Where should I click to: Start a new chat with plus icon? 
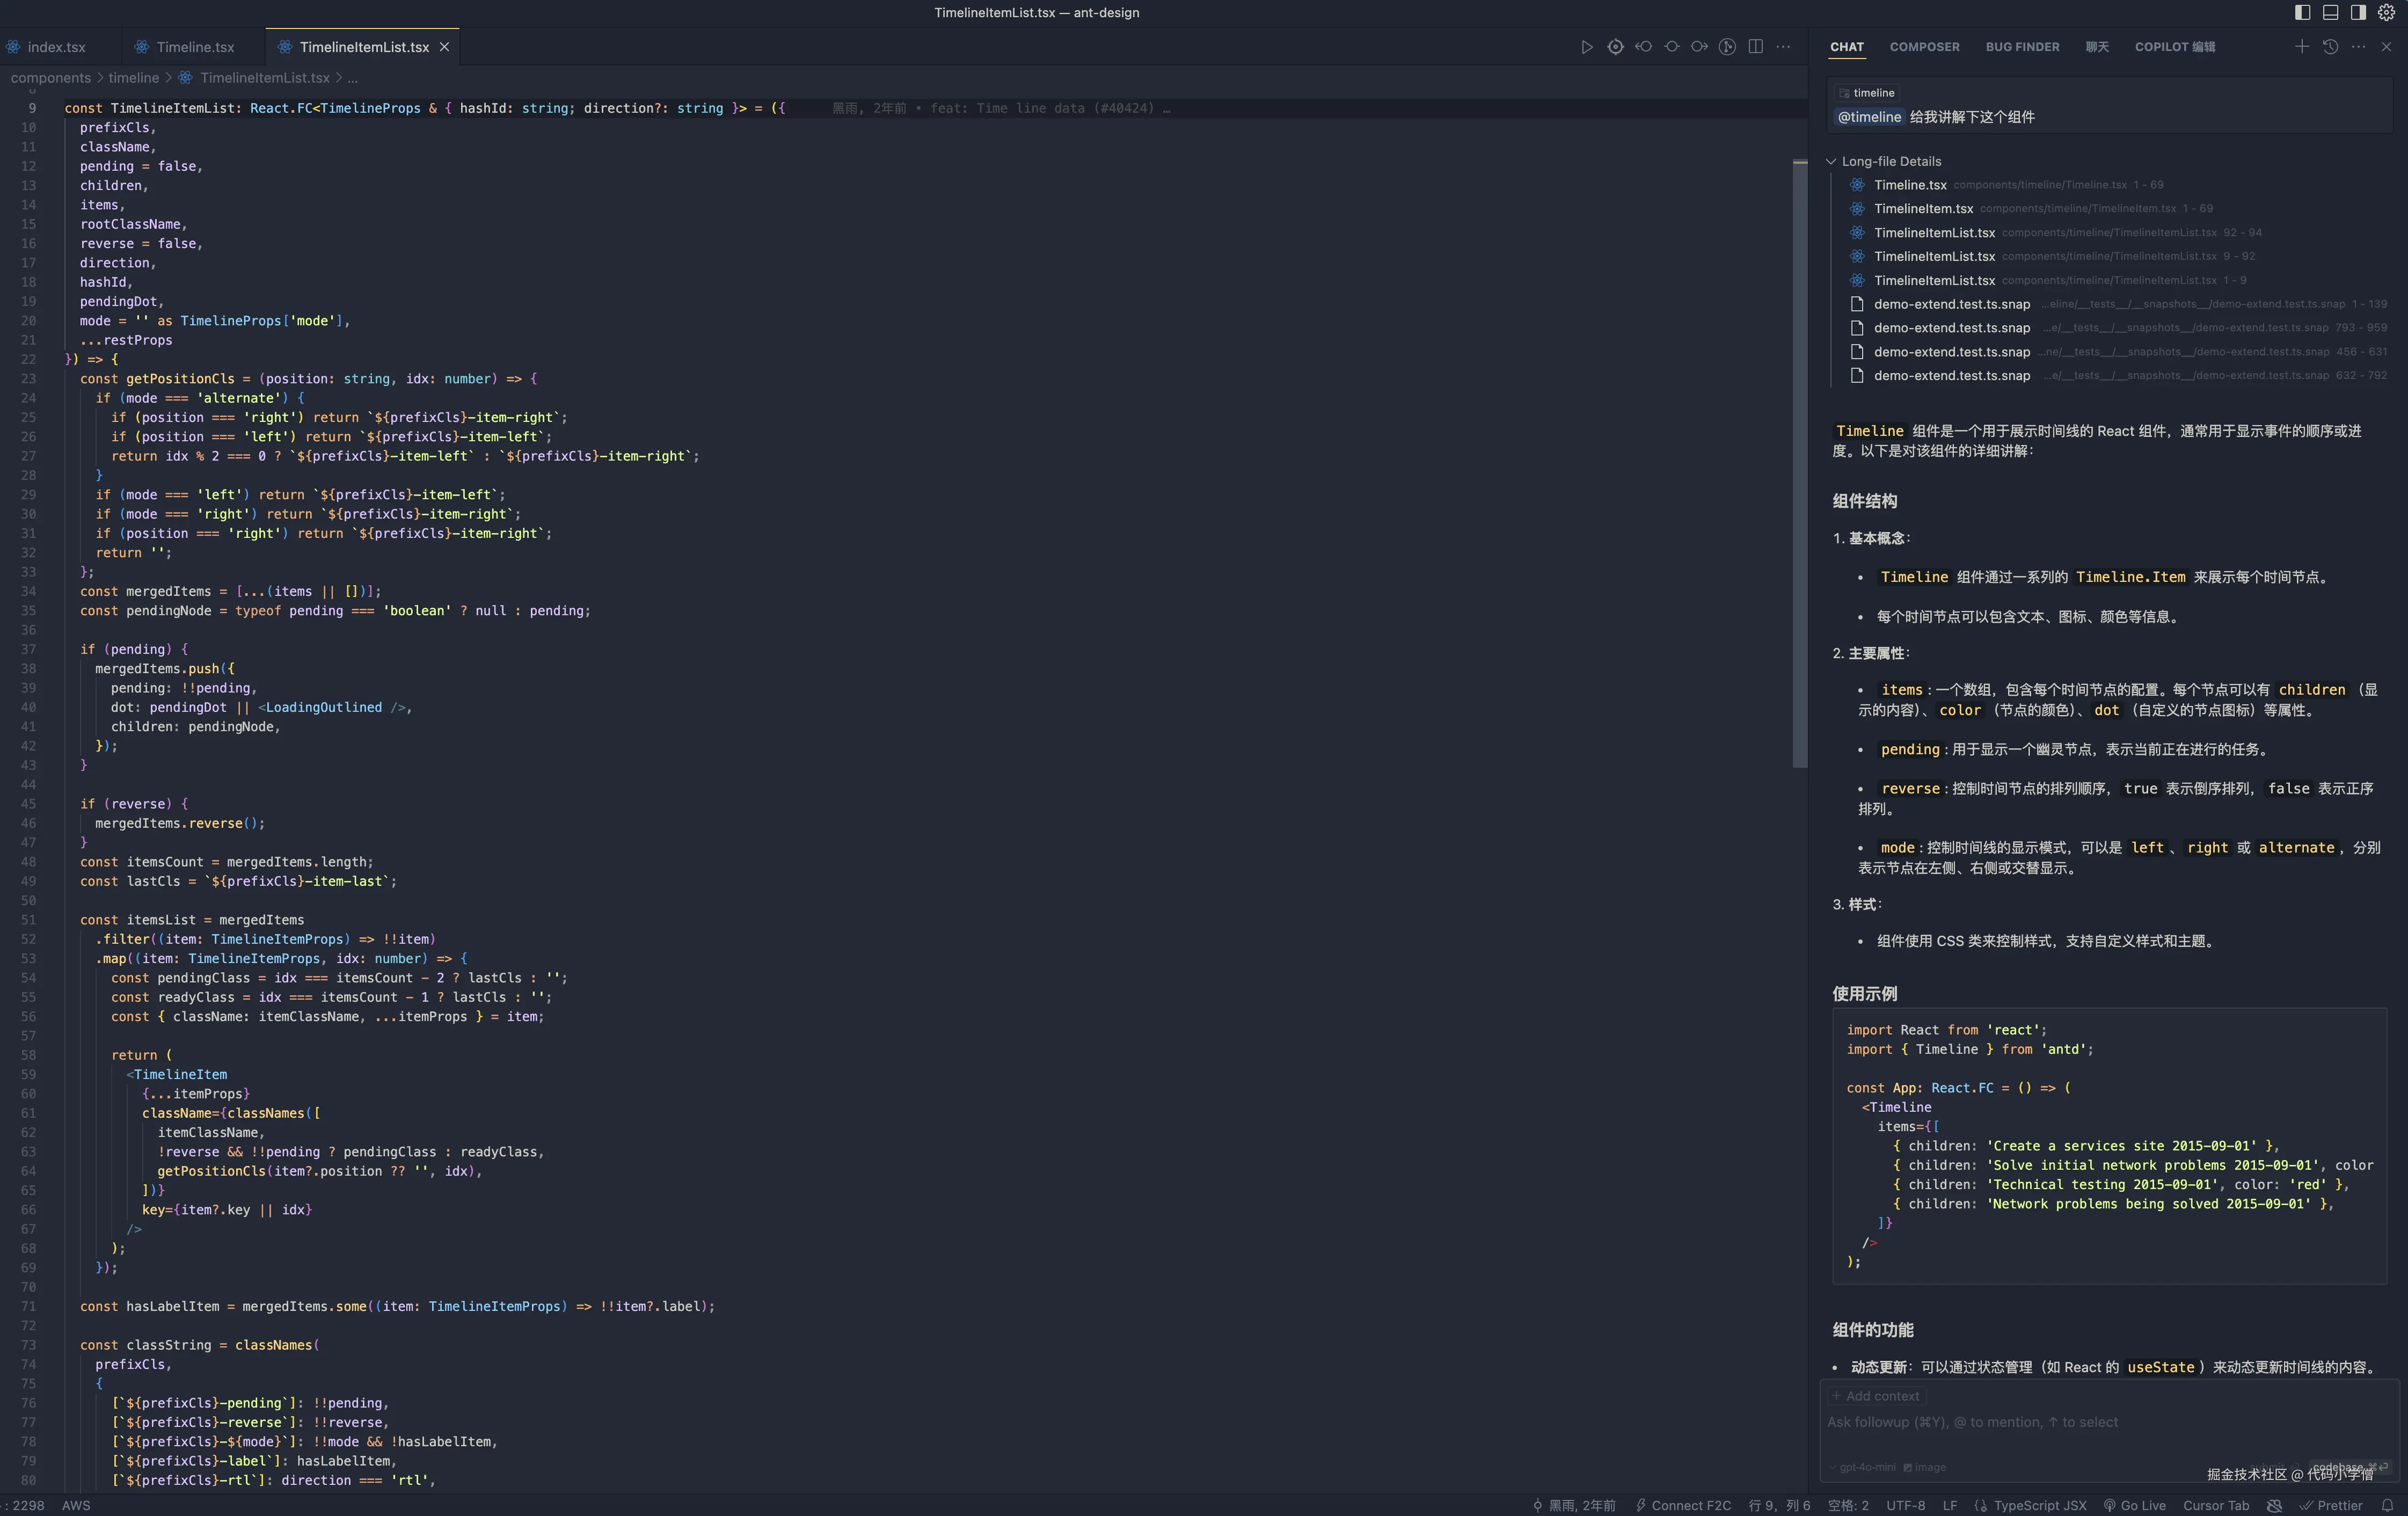tap(2301, 47)
